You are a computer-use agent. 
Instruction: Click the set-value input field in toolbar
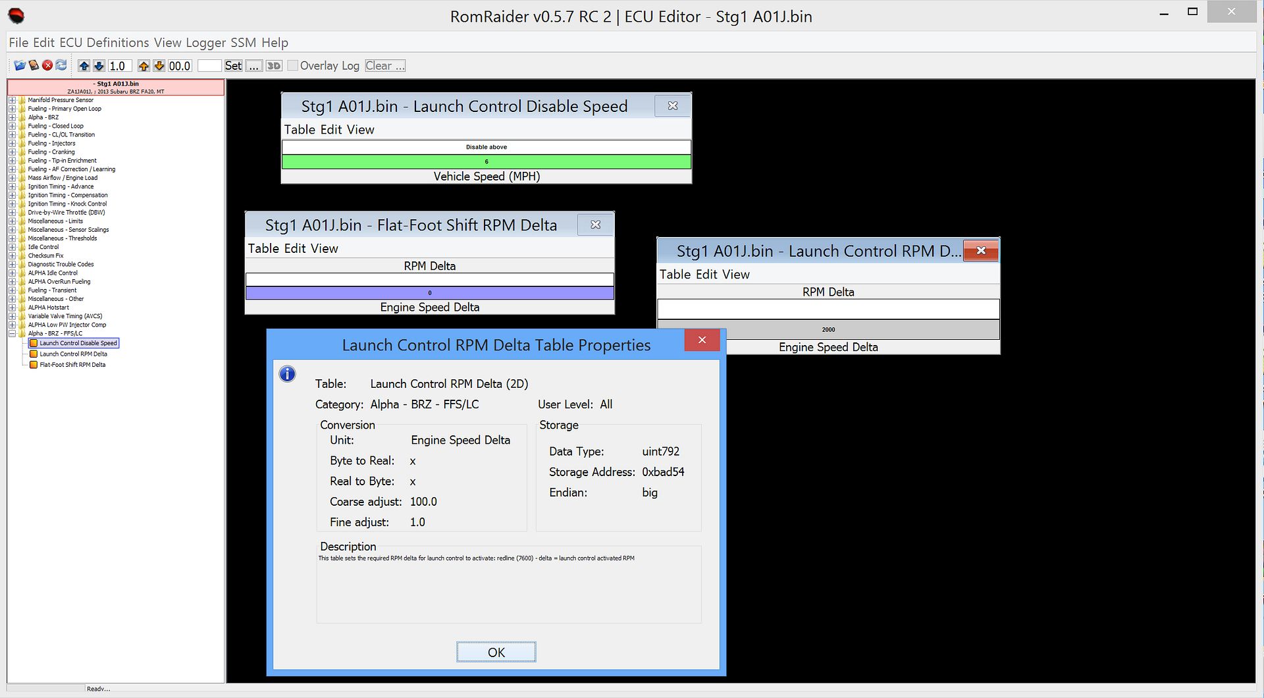pyautogui.click(x=209, y=66)
